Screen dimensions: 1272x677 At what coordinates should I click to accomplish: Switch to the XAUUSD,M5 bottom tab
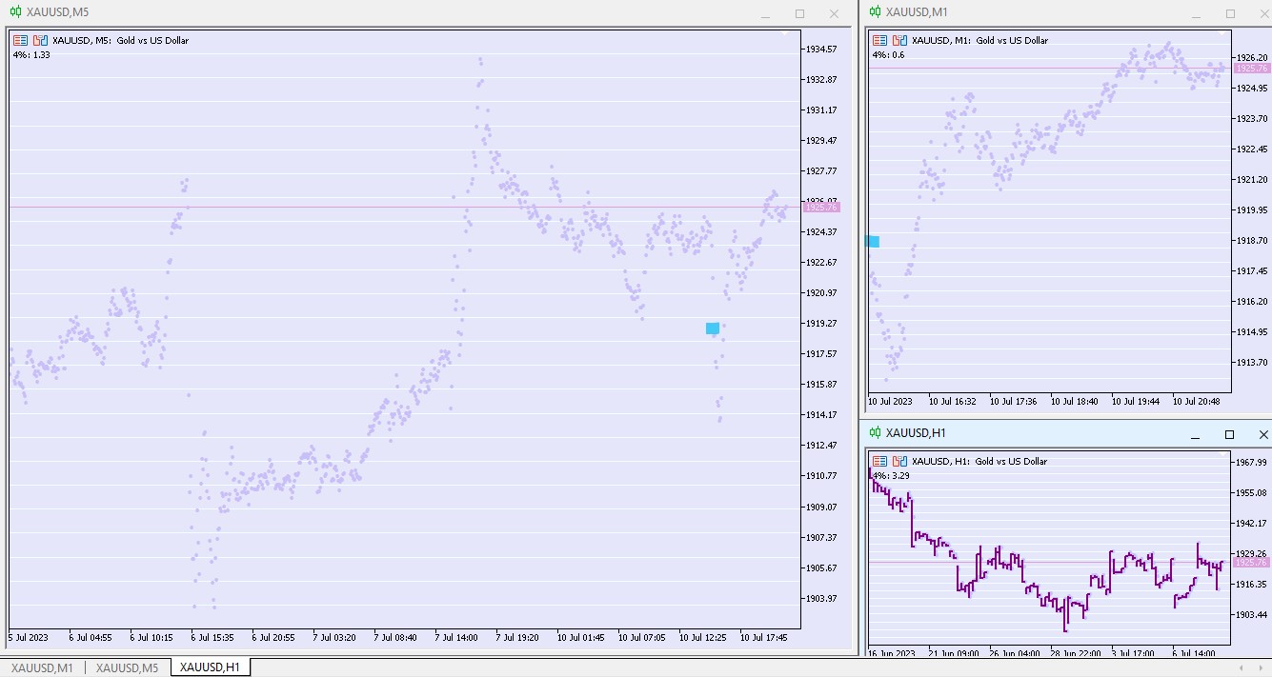coord(127,667)
